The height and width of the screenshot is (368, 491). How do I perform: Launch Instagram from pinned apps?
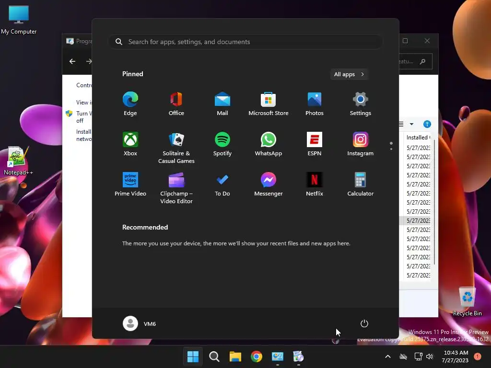[x=361, y=144]
